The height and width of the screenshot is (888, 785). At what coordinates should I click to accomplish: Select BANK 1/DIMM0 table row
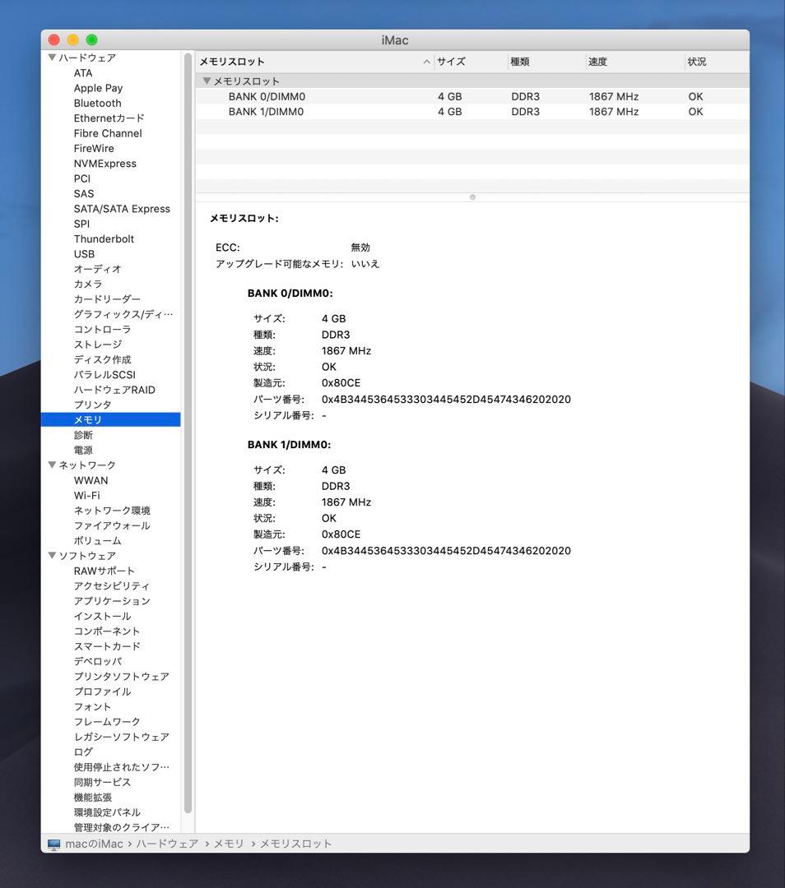472,112
